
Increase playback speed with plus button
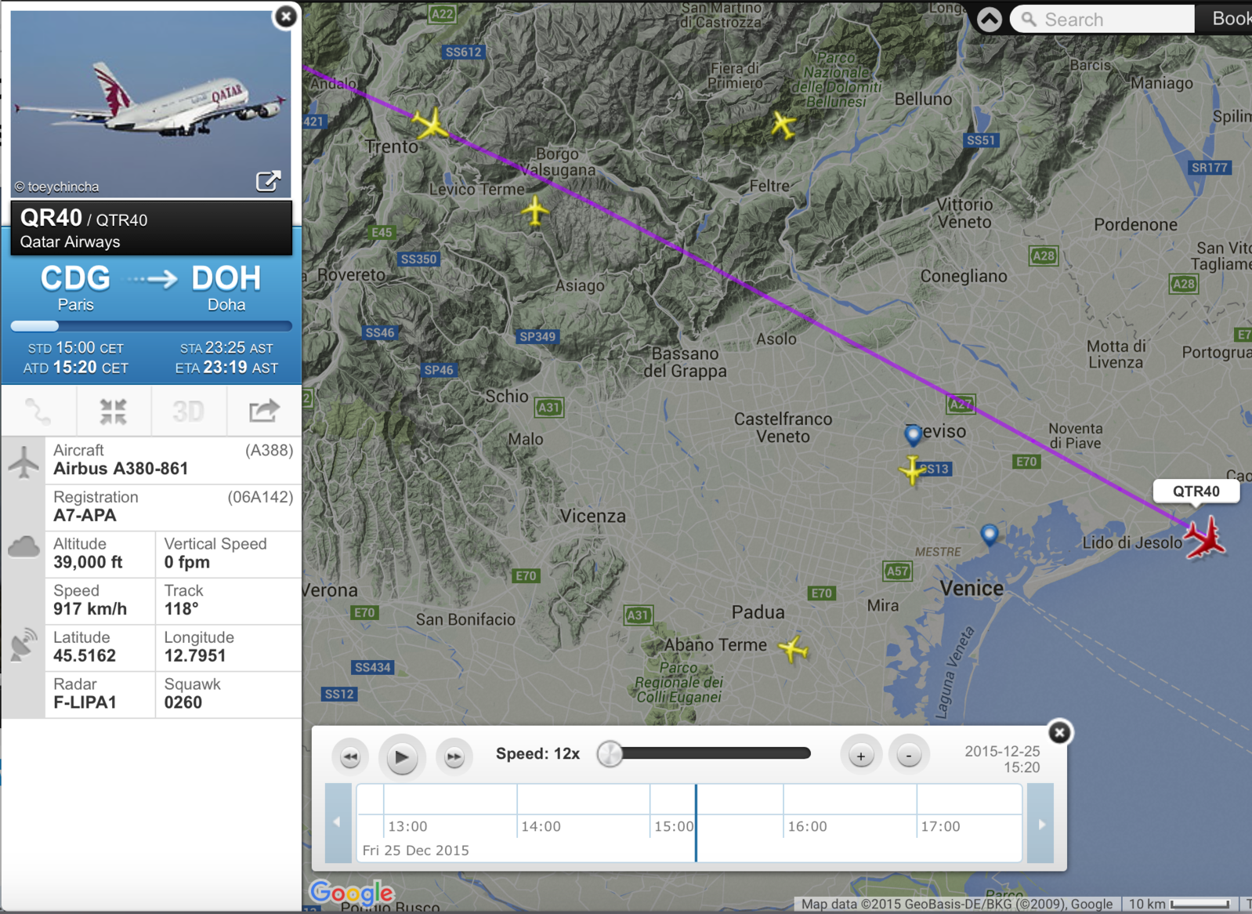[861, 756]
